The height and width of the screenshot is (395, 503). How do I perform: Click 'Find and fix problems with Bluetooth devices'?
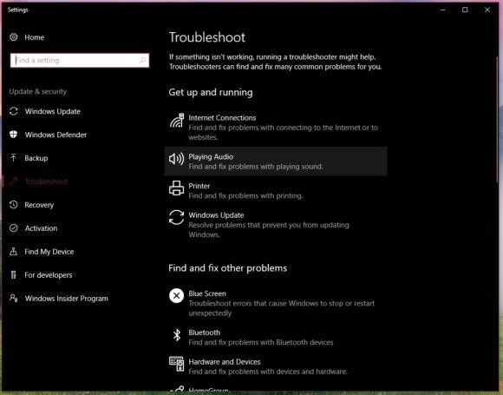click(x=261, y=342)
